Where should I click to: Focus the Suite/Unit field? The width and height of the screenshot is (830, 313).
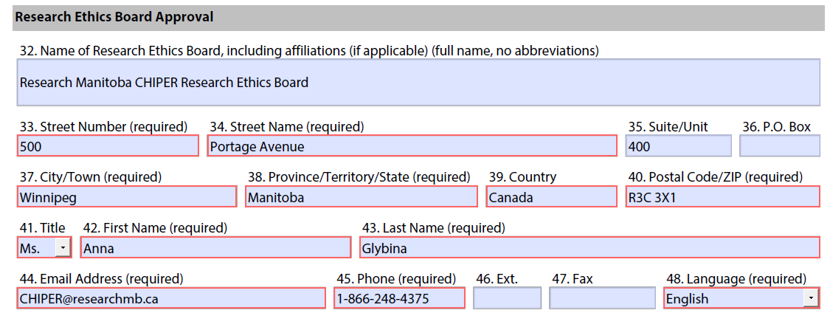678,146
